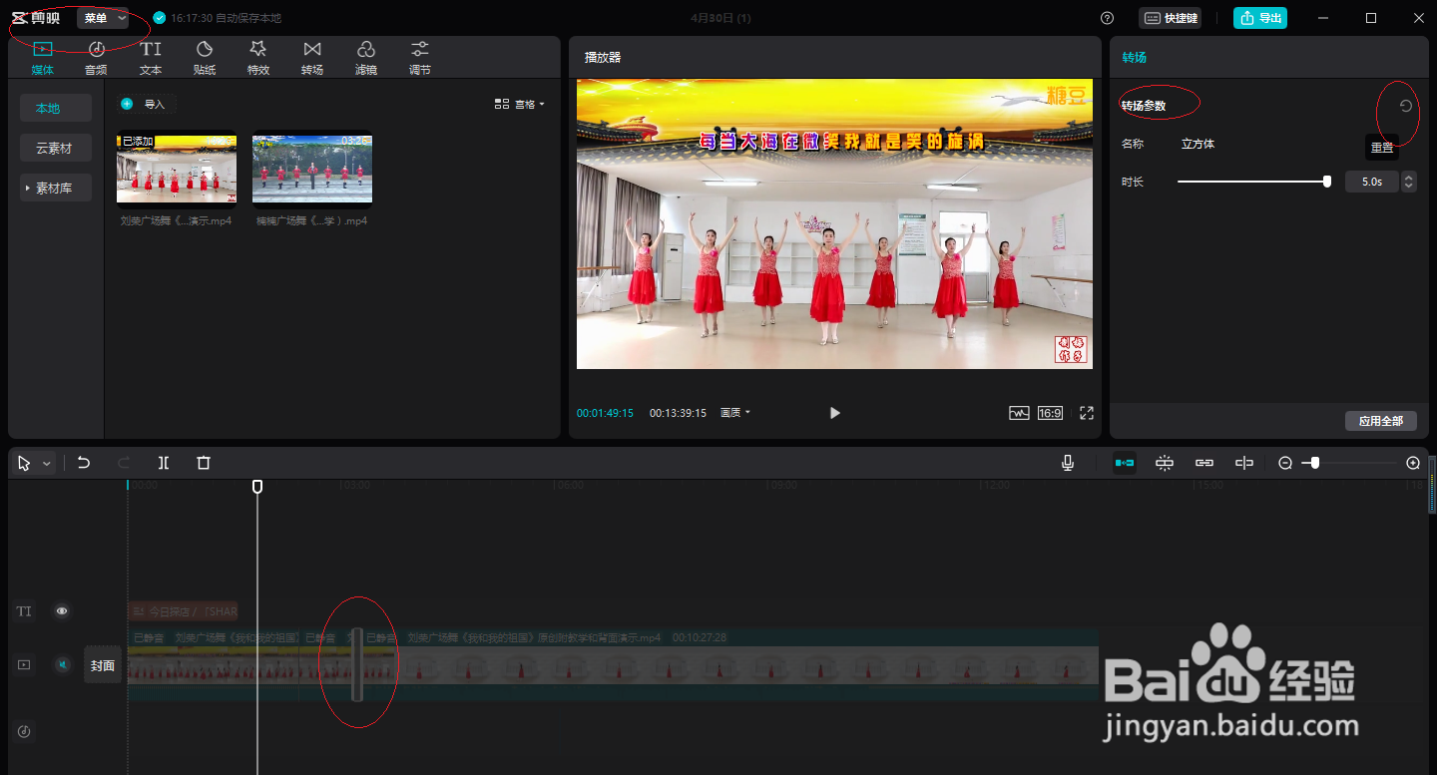Zoom in the timeline with plus icon
The height and width of the screenshot is (775, 1437).
coord(1413,463)
